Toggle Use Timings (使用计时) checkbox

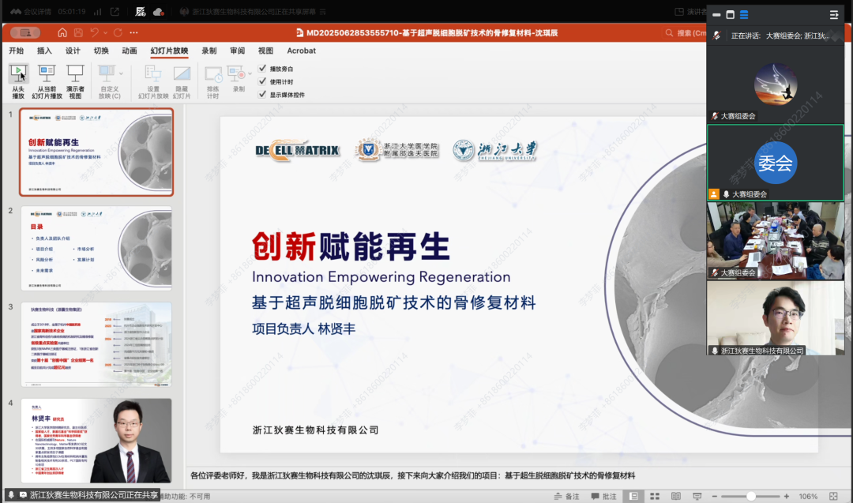262,81
